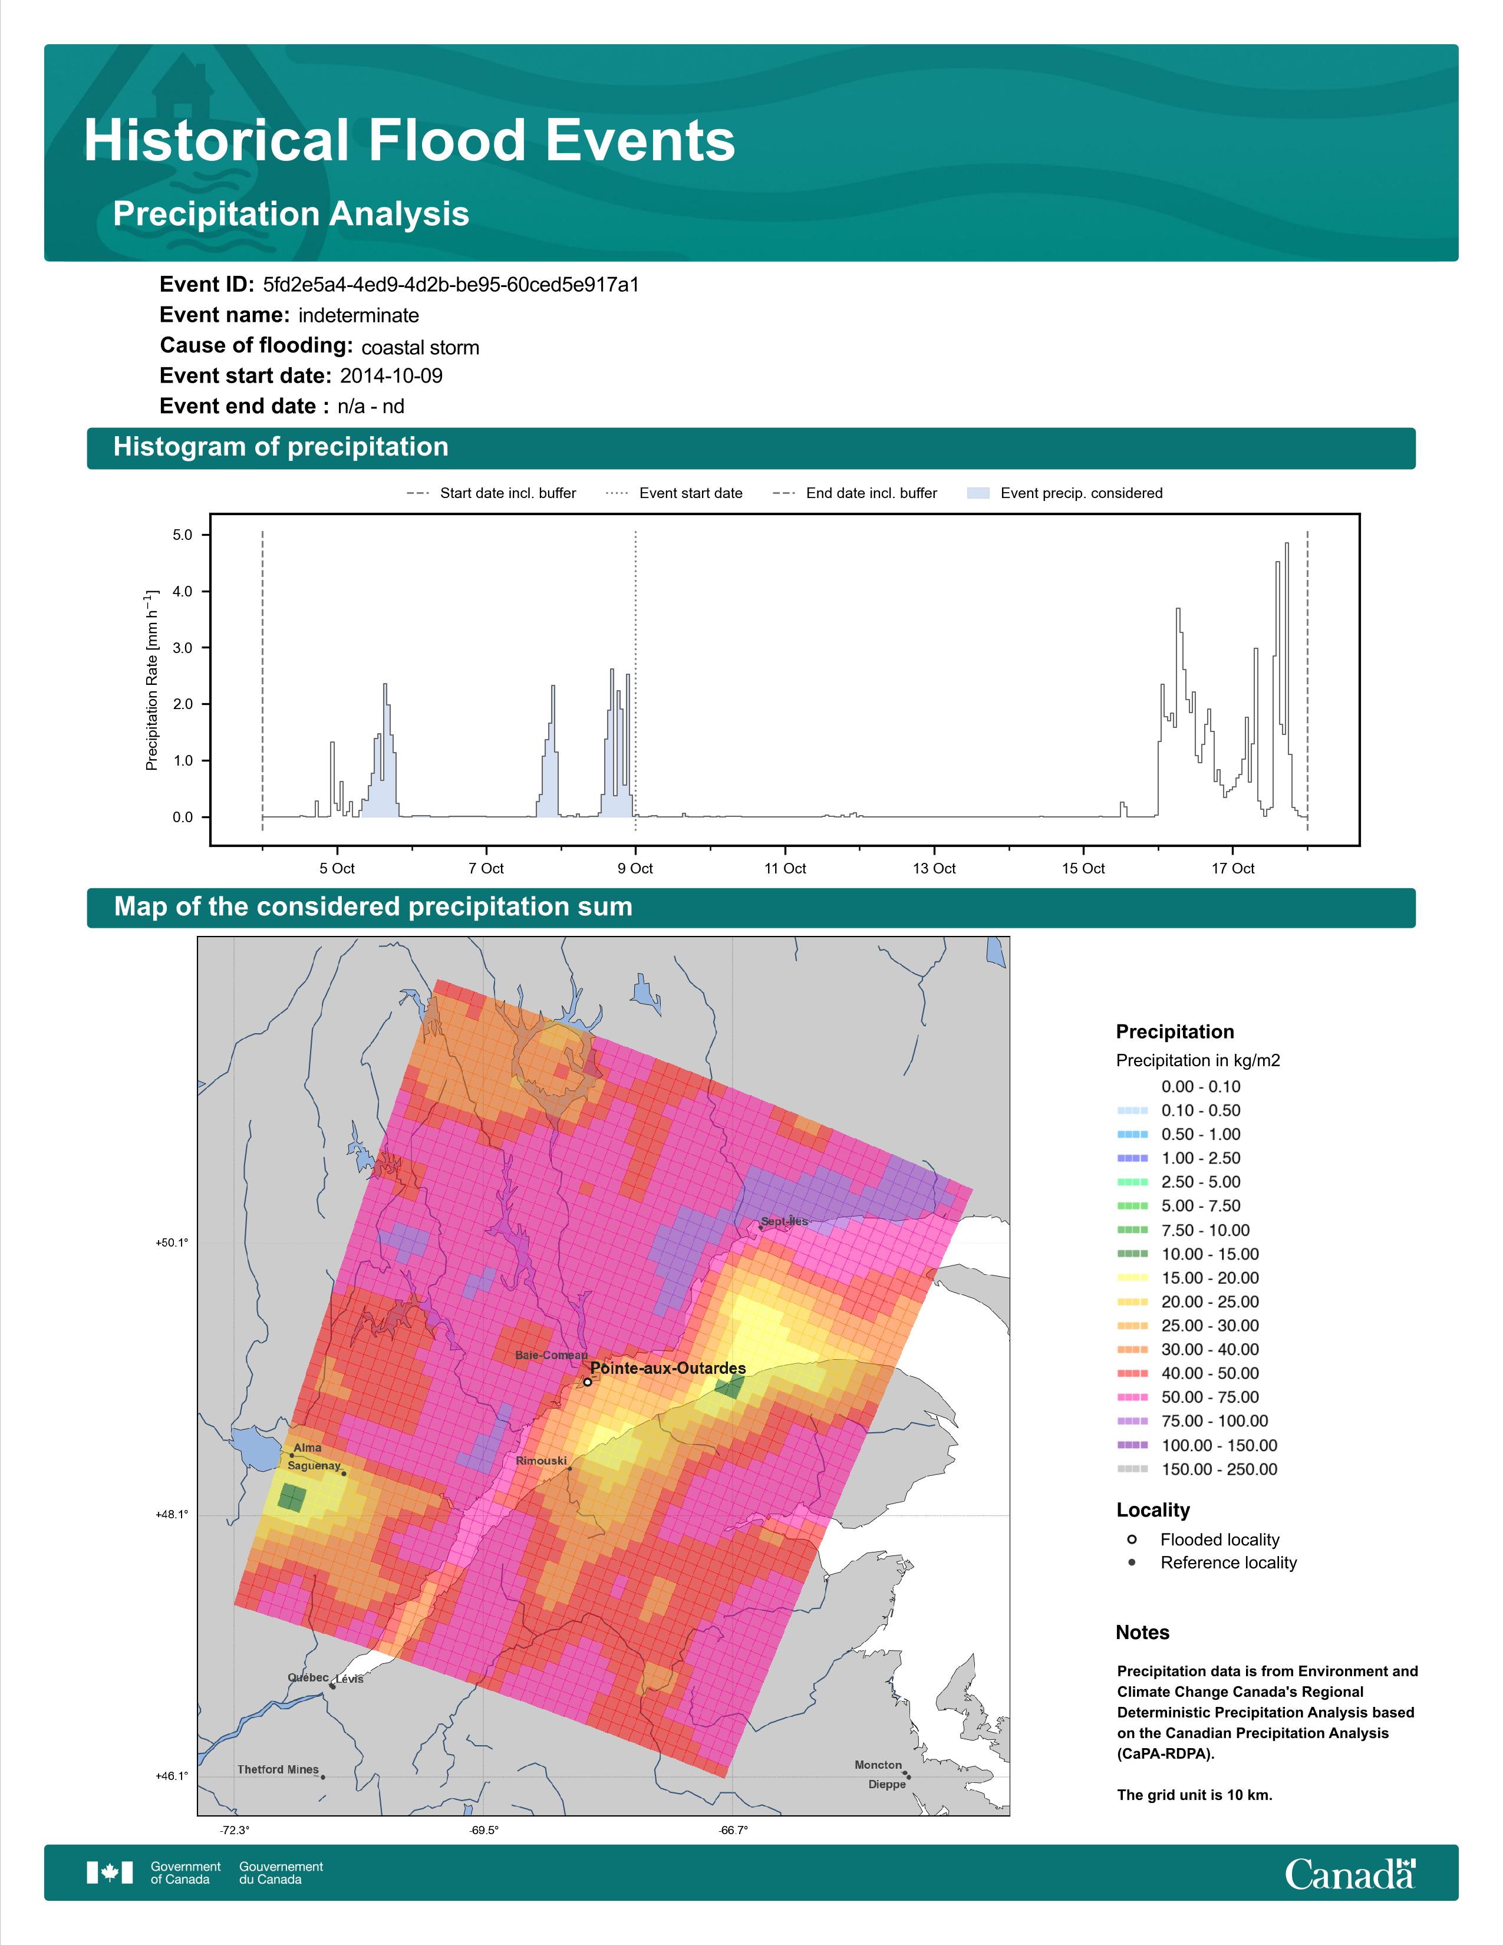Click the 15.00 - 20.00 yellow legend swatch

1132,1278
